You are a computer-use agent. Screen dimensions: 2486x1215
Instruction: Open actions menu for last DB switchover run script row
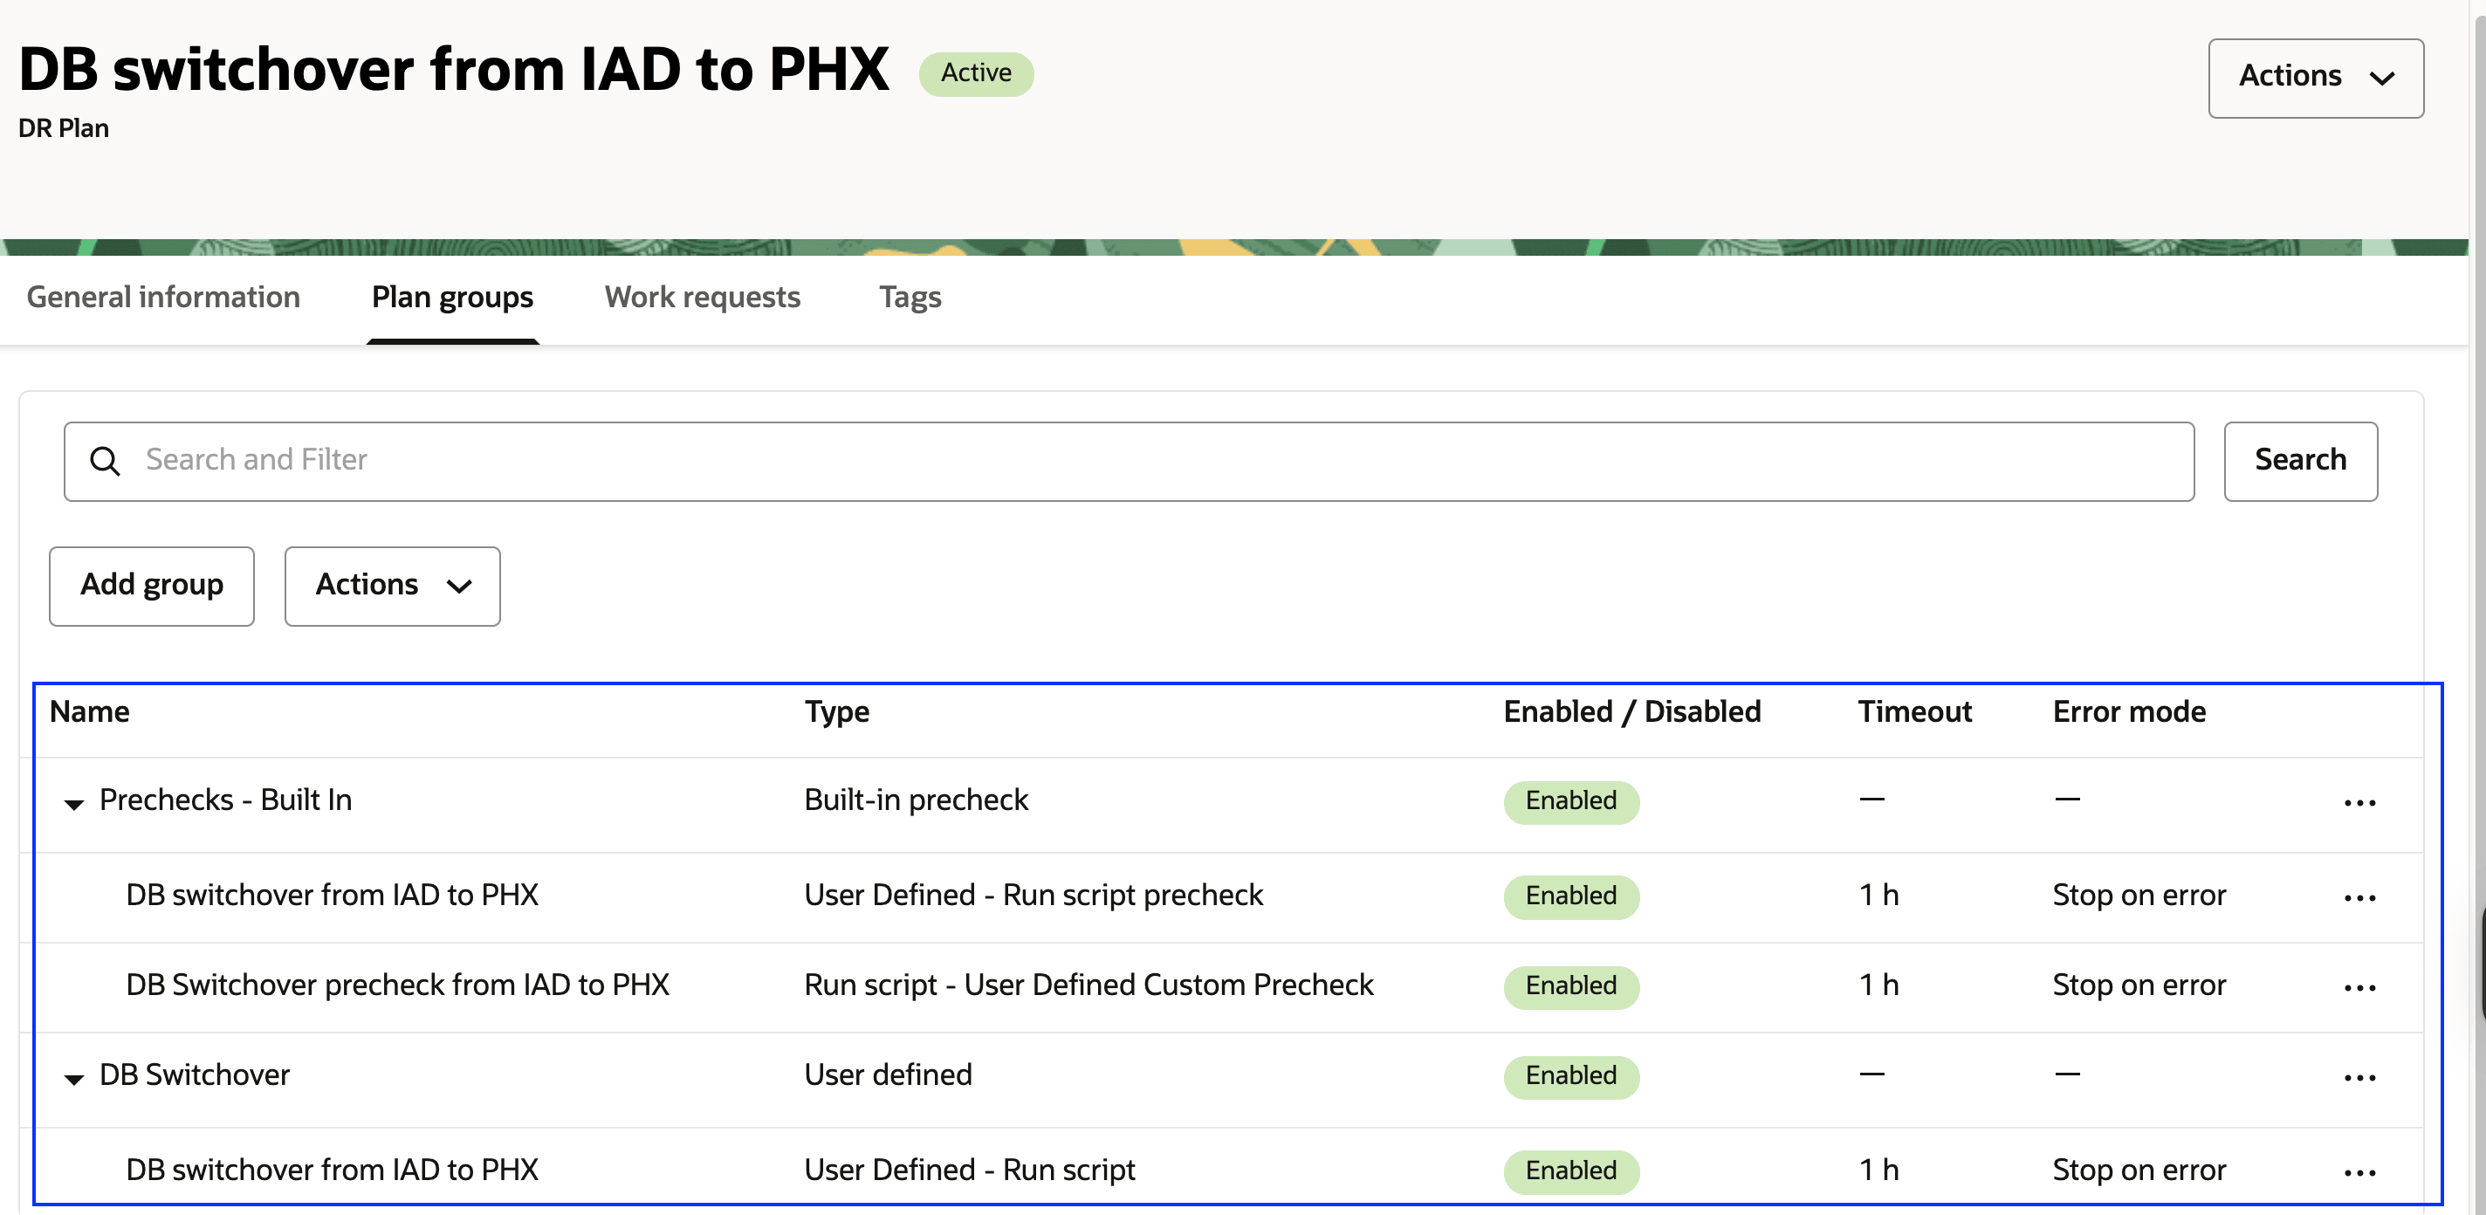2360,1170
